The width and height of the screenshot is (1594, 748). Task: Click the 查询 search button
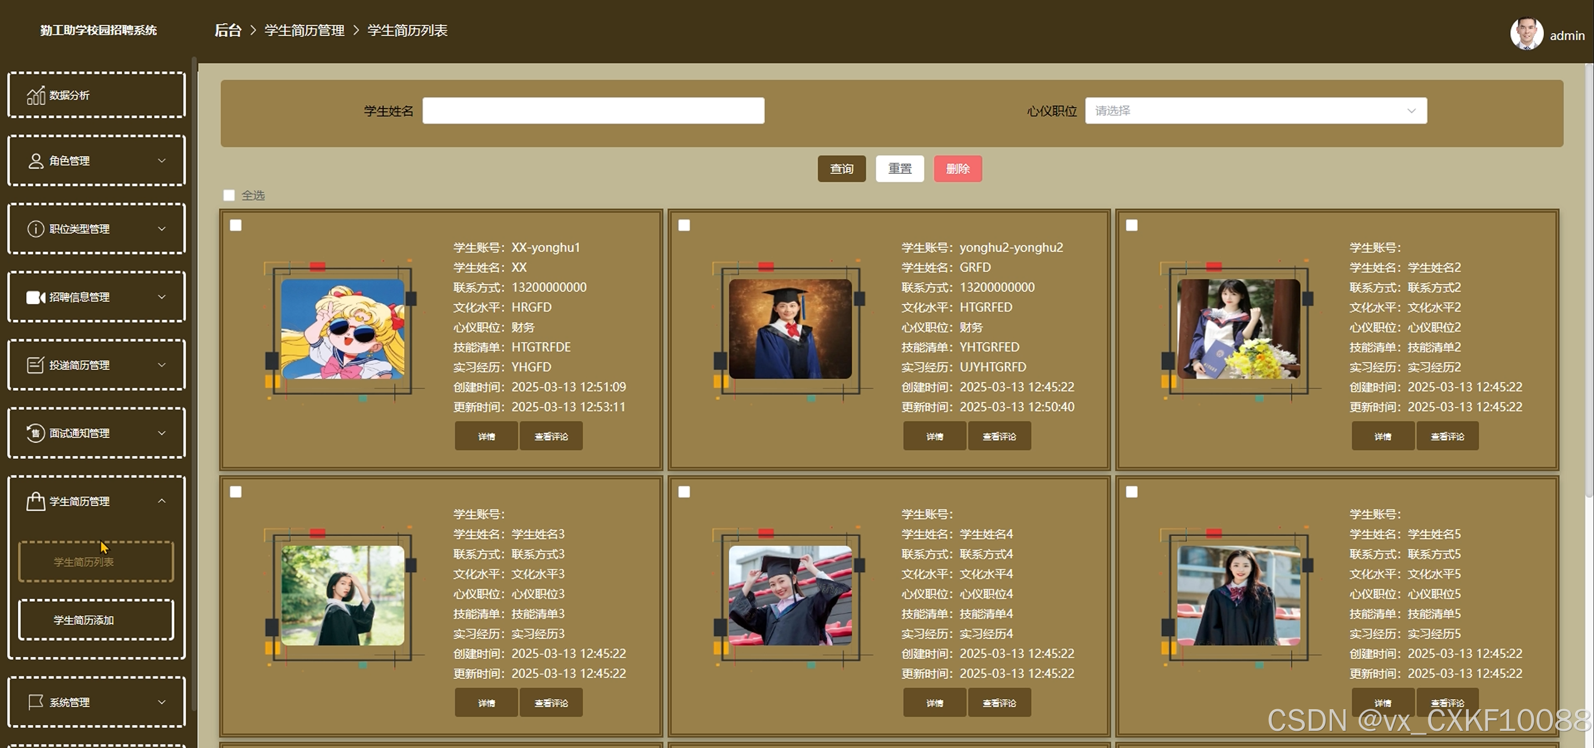[842, 169]
